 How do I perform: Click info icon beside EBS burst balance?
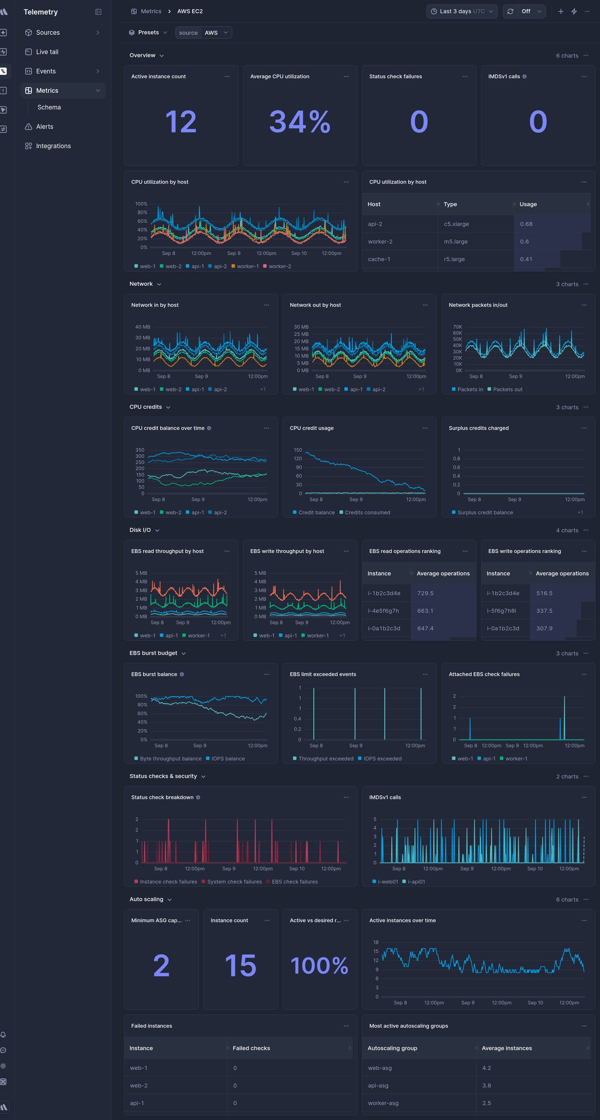(182, 675)
